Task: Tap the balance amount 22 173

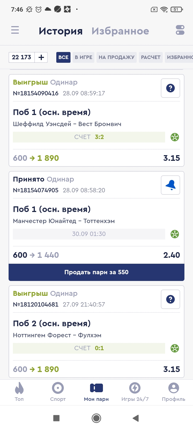Action: pos(22,57)
